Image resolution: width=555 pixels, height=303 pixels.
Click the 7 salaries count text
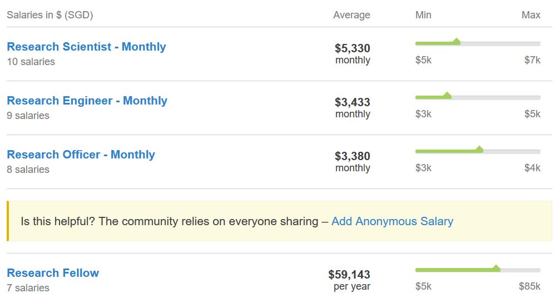(x=28, y=288)
